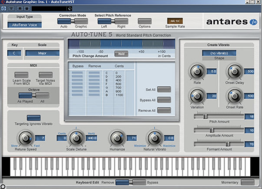Viewport: 262px width, 189px height.
Task: Click the Onset Rate knob
Action: 235,96
